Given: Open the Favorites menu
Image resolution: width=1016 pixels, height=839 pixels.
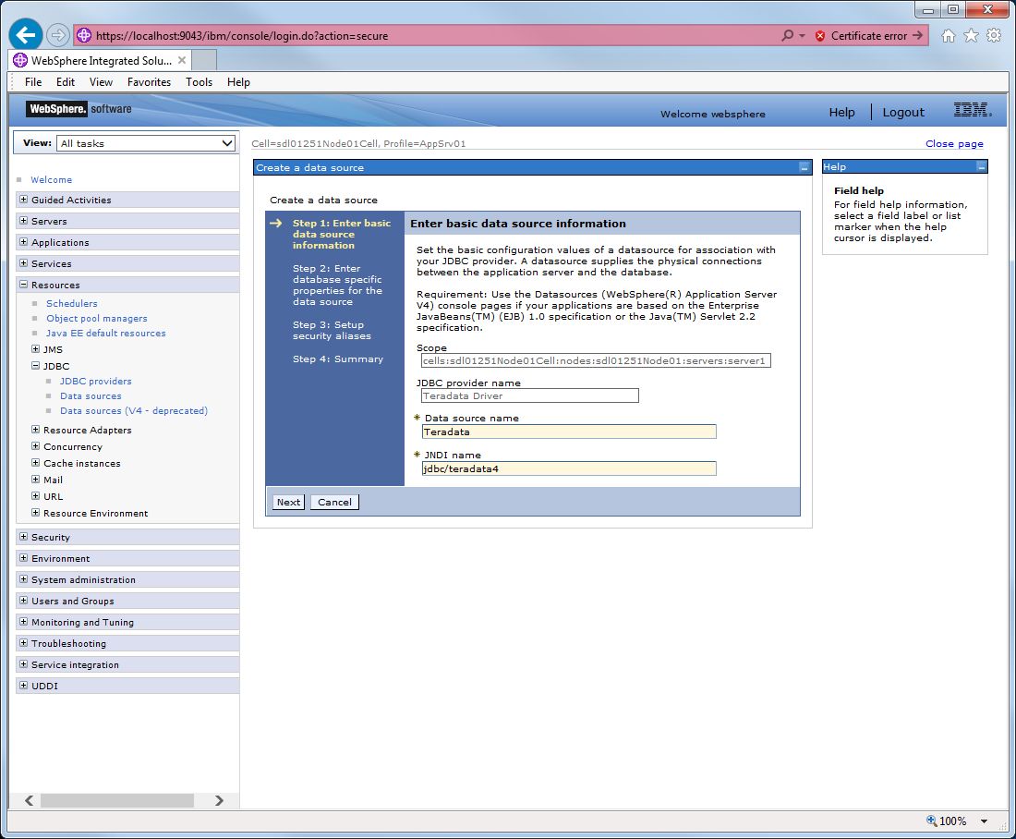Looking at the screenshot, I should point(149,81).
